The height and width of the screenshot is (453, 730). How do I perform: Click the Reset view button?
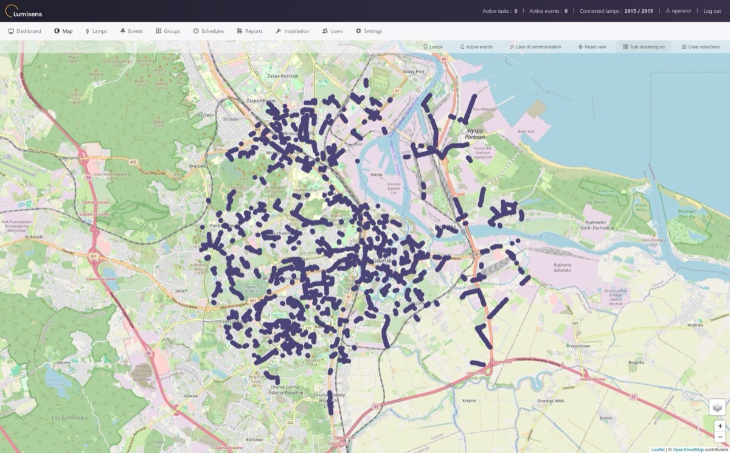point(592,47)
